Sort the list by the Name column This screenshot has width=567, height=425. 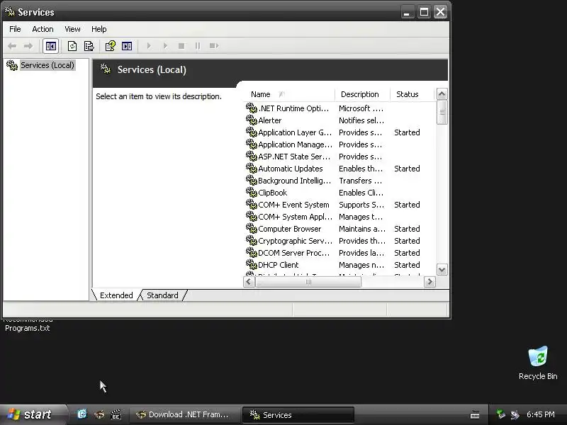point(289,94)
